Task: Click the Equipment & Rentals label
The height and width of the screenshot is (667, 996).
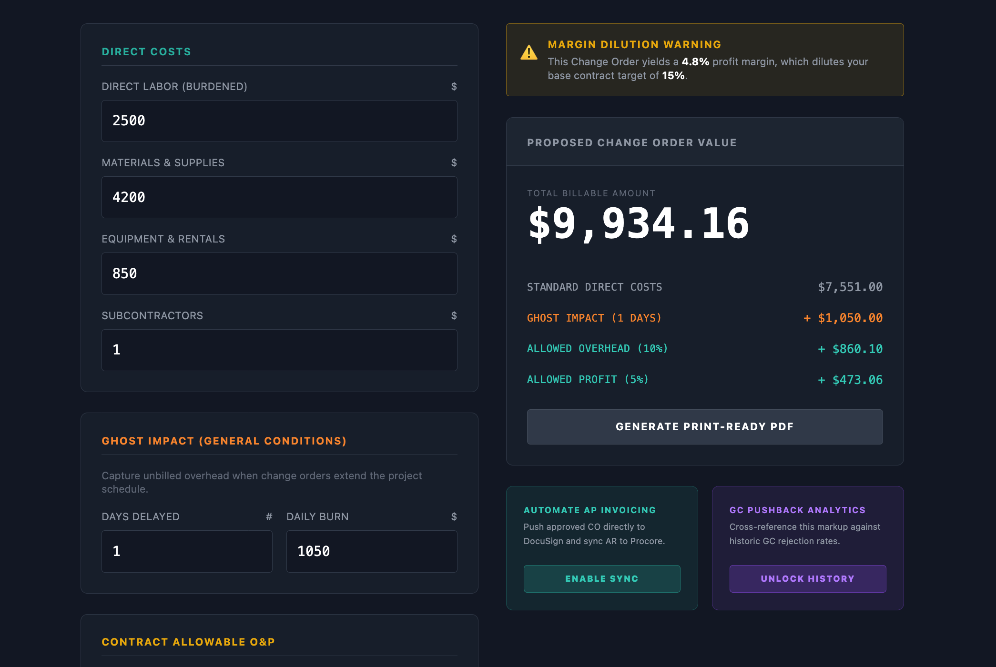Action: pos(163,239)
